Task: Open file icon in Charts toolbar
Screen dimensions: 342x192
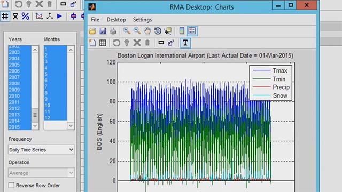Action: coord(92,31)
